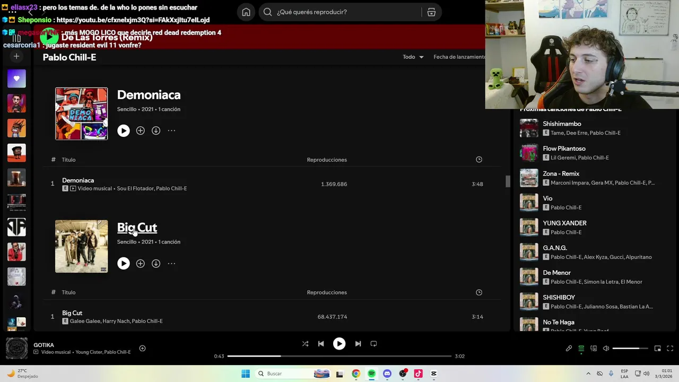Add Big Cut to your library
The height and width of the screenshot is (382, 679).
pyautogui.click(x=140, y=263)
